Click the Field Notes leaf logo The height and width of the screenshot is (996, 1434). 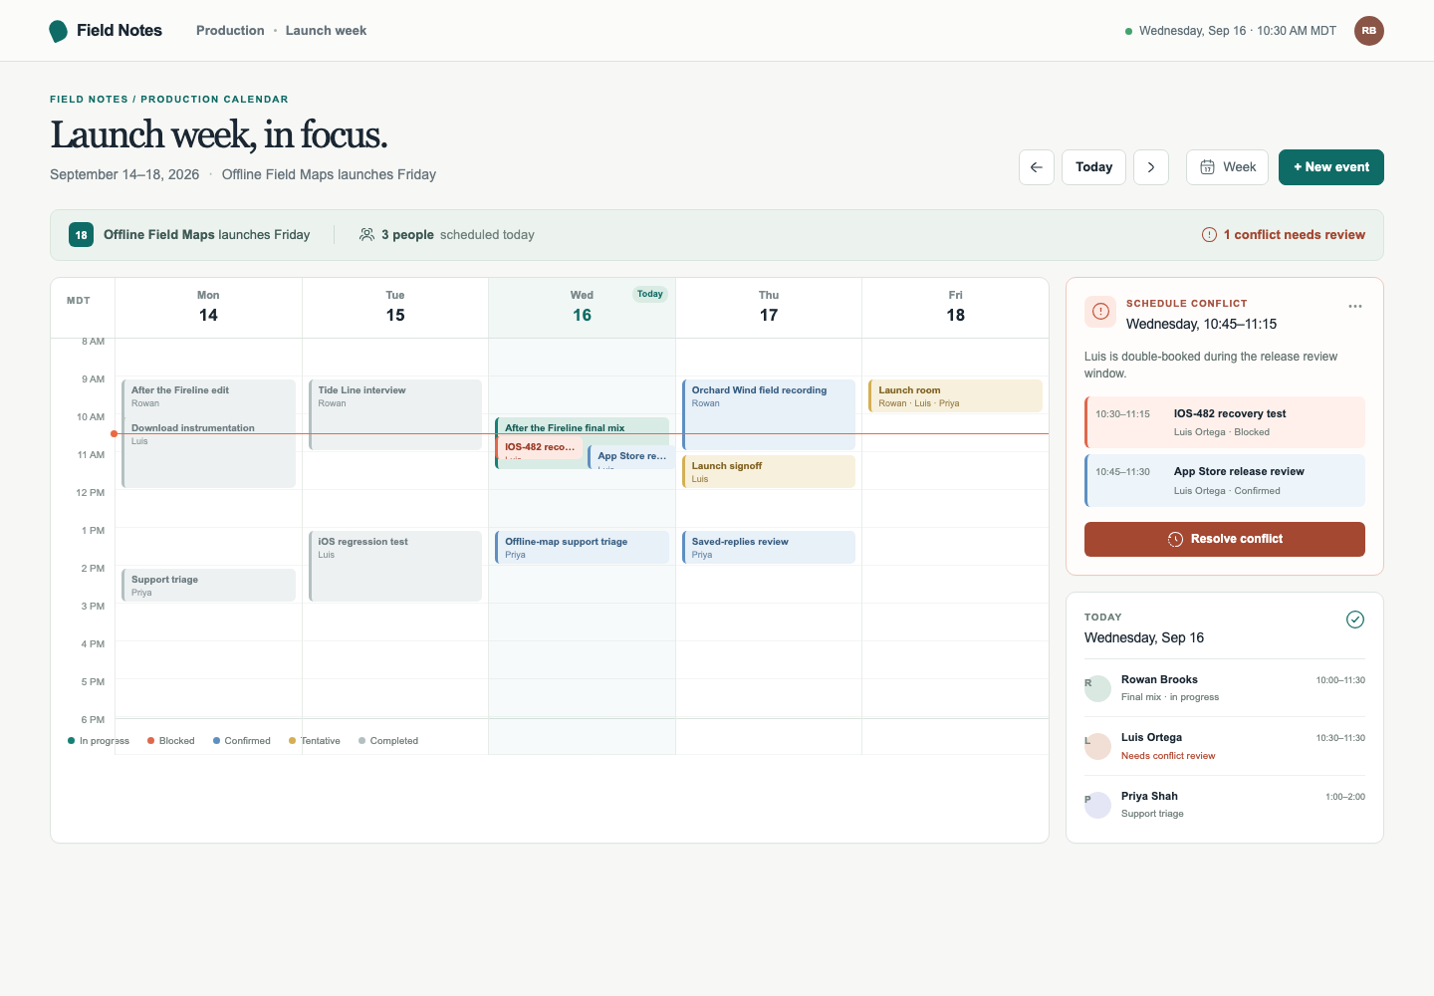[59, 31]
